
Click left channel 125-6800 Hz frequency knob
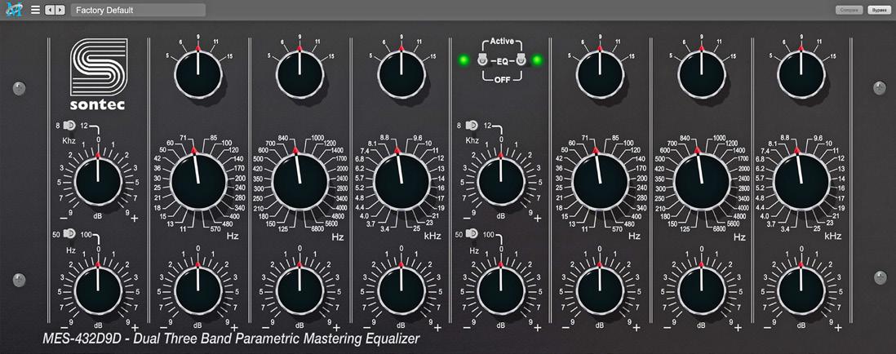click(299, 182)
